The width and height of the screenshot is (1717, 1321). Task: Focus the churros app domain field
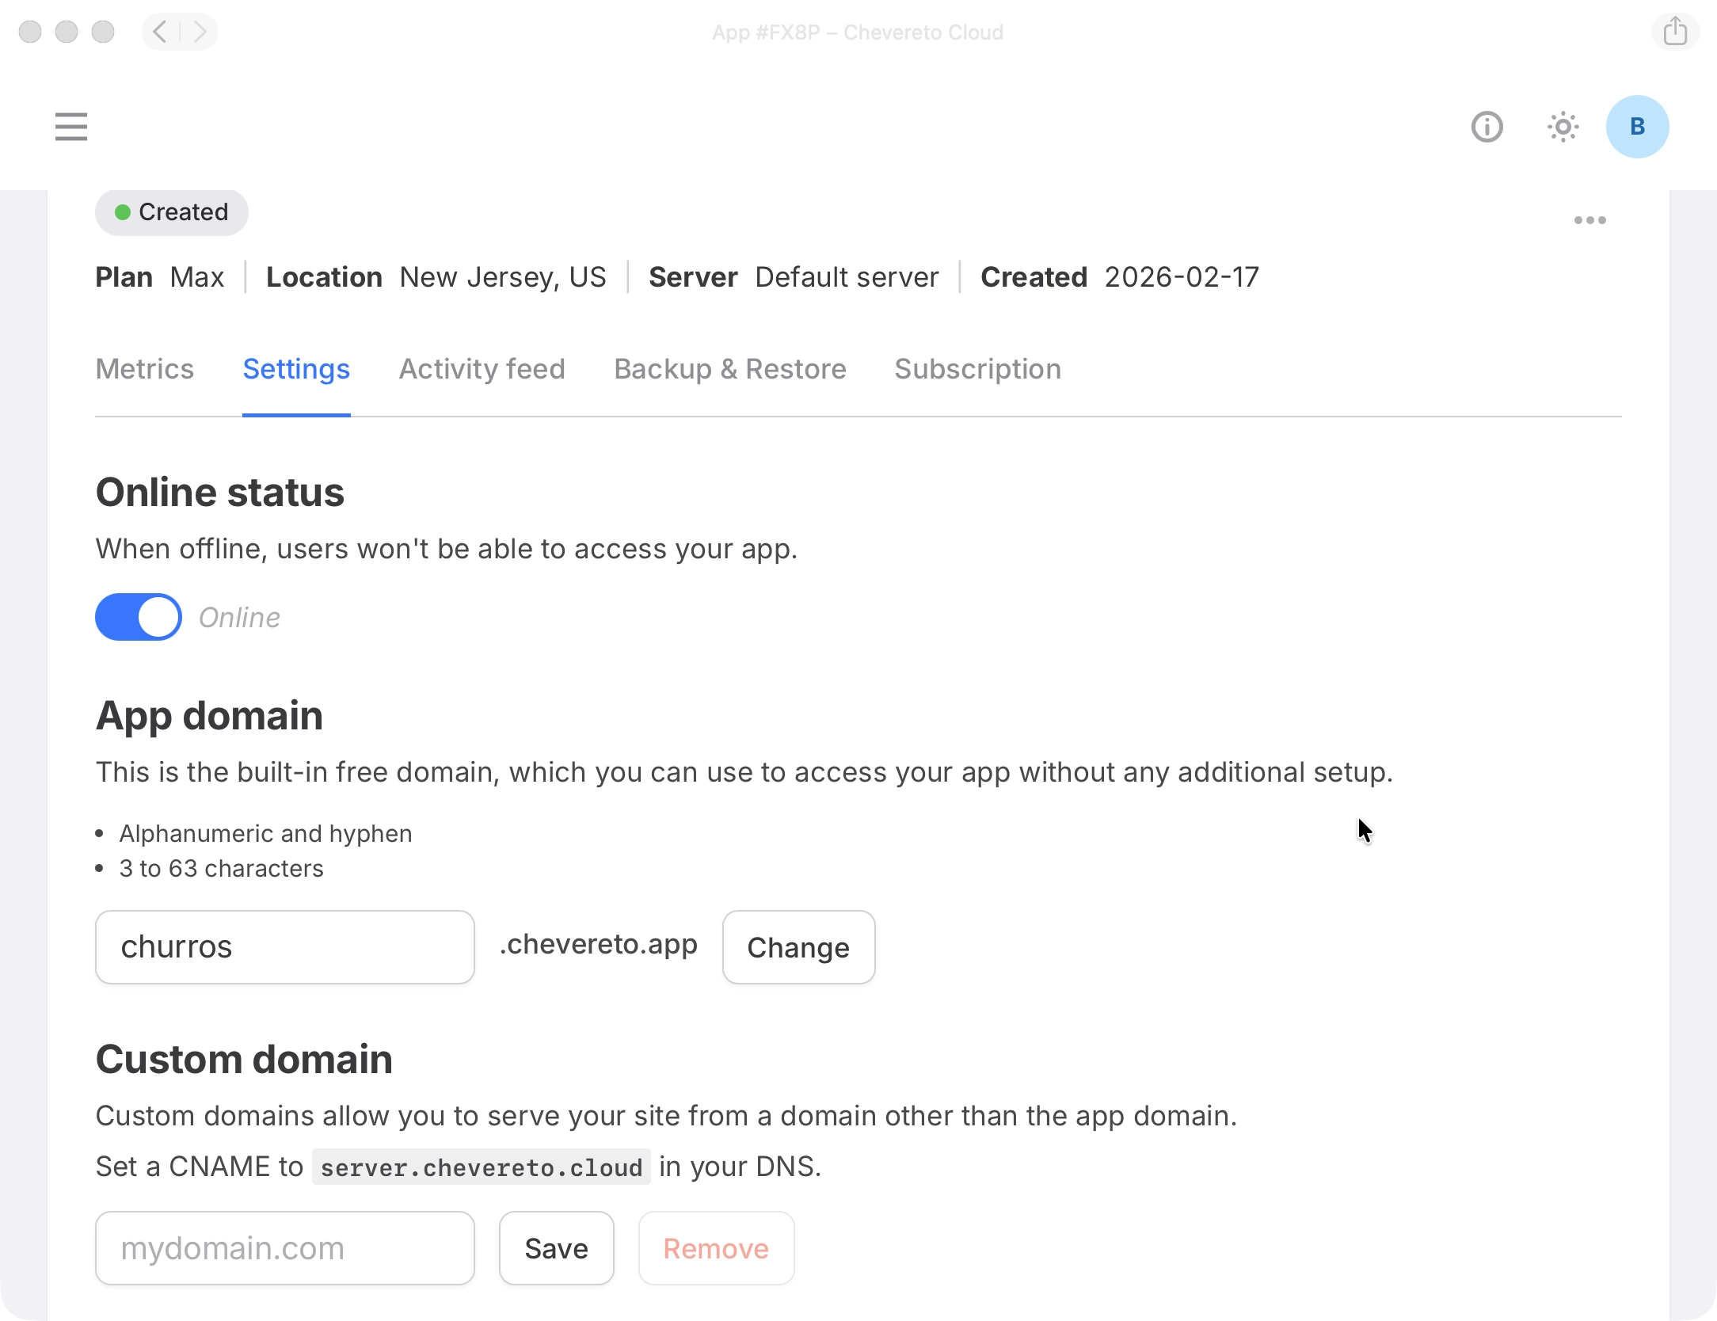point(285,947)
